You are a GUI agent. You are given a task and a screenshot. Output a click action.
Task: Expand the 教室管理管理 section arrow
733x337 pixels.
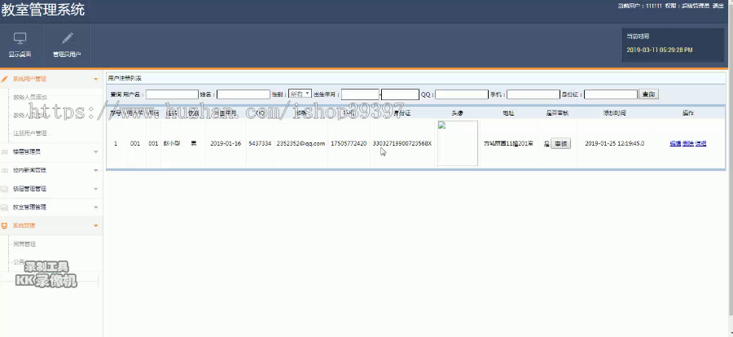tap(96, 208)
